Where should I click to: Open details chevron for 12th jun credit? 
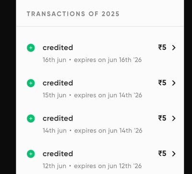174,154
